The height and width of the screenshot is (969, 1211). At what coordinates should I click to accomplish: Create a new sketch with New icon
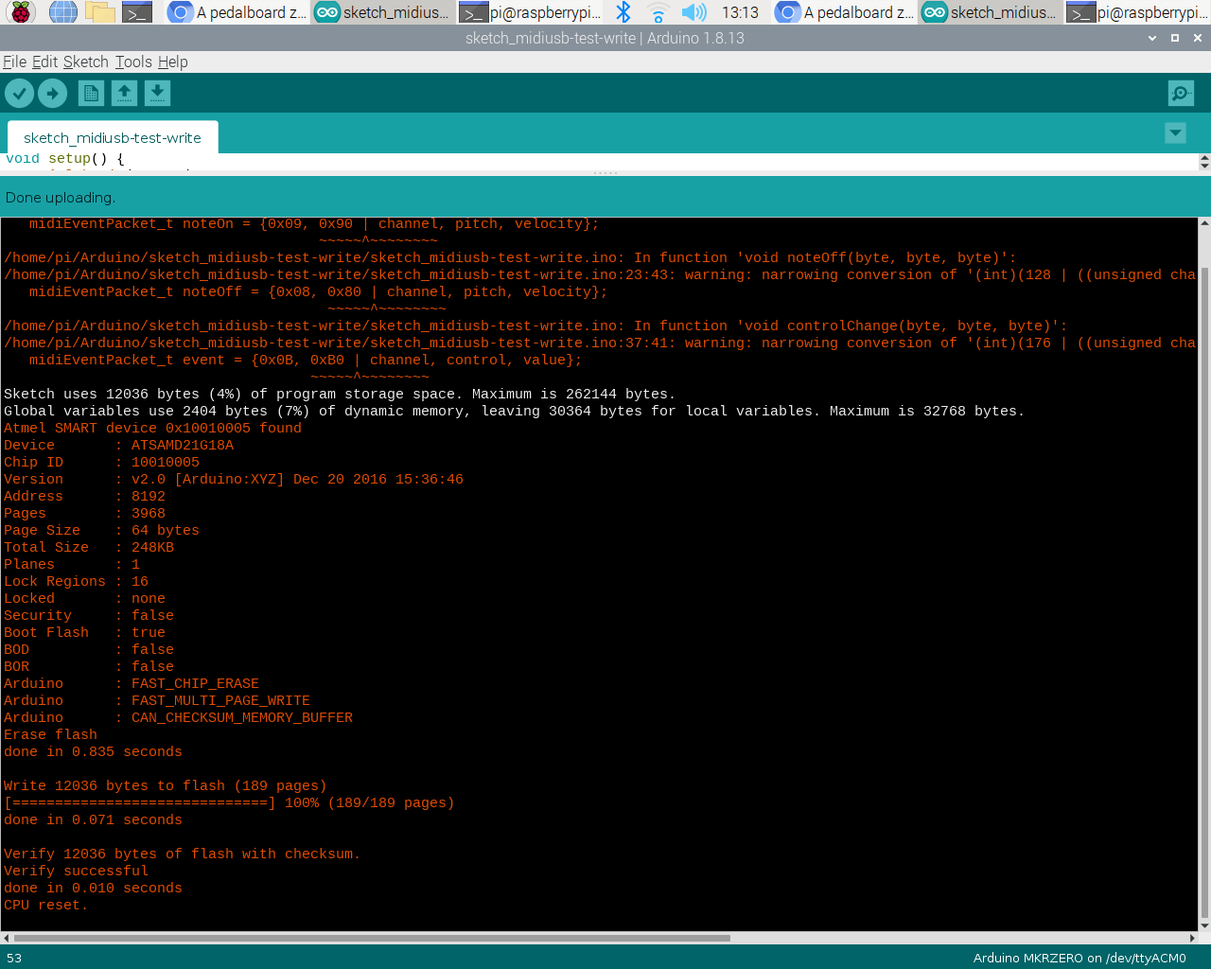click(x=91, y=93)
